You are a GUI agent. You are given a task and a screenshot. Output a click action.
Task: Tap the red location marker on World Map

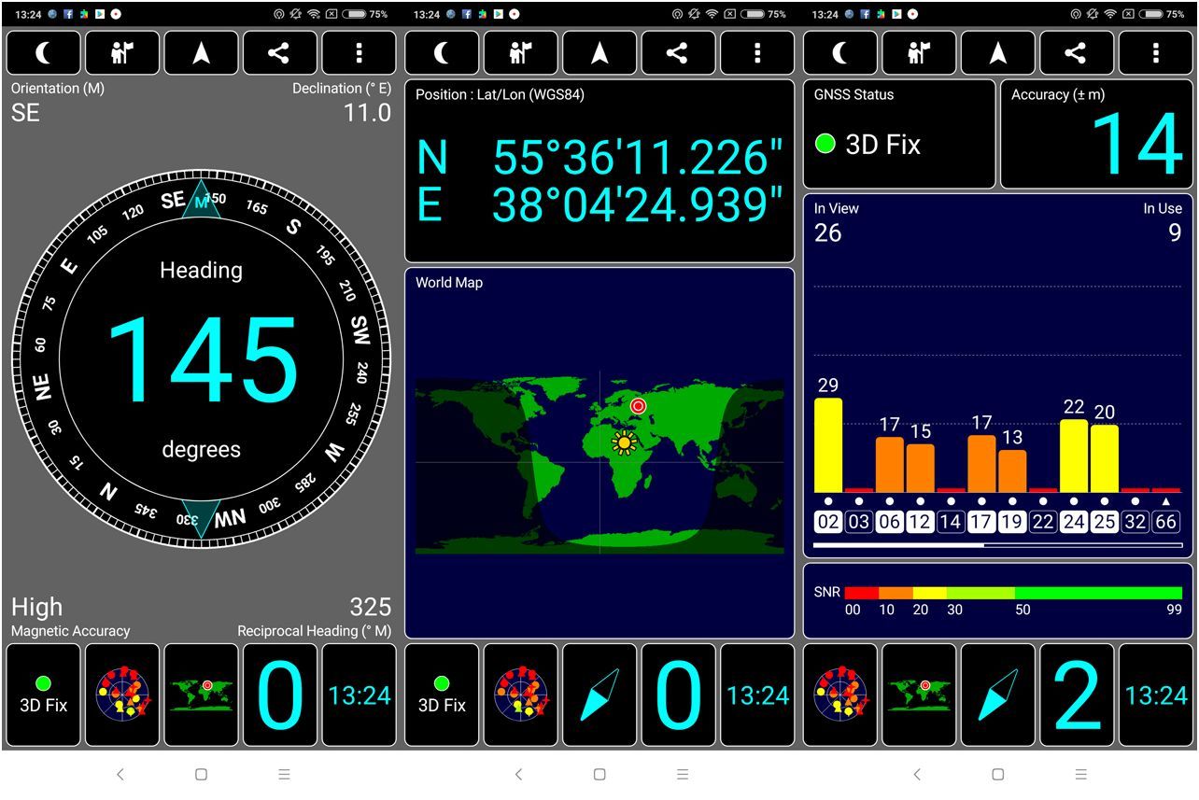638,406
